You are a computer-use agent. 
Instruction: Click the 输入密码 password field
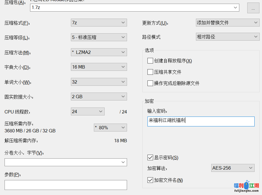click(201, 121)
